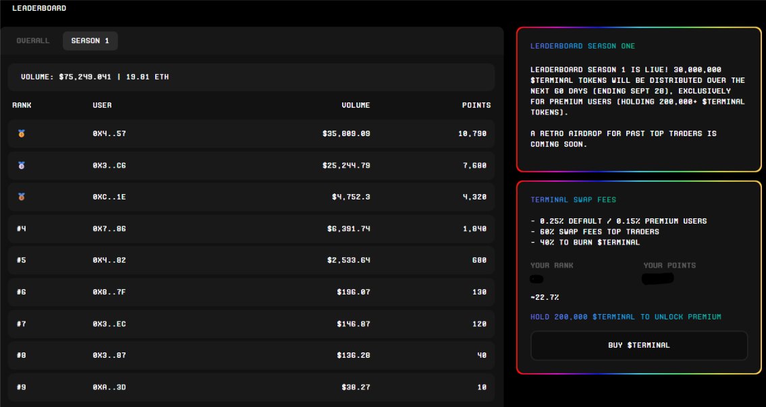Click the volume $196.07 cell
Viewport: 766px width, 407px height.
353,292
